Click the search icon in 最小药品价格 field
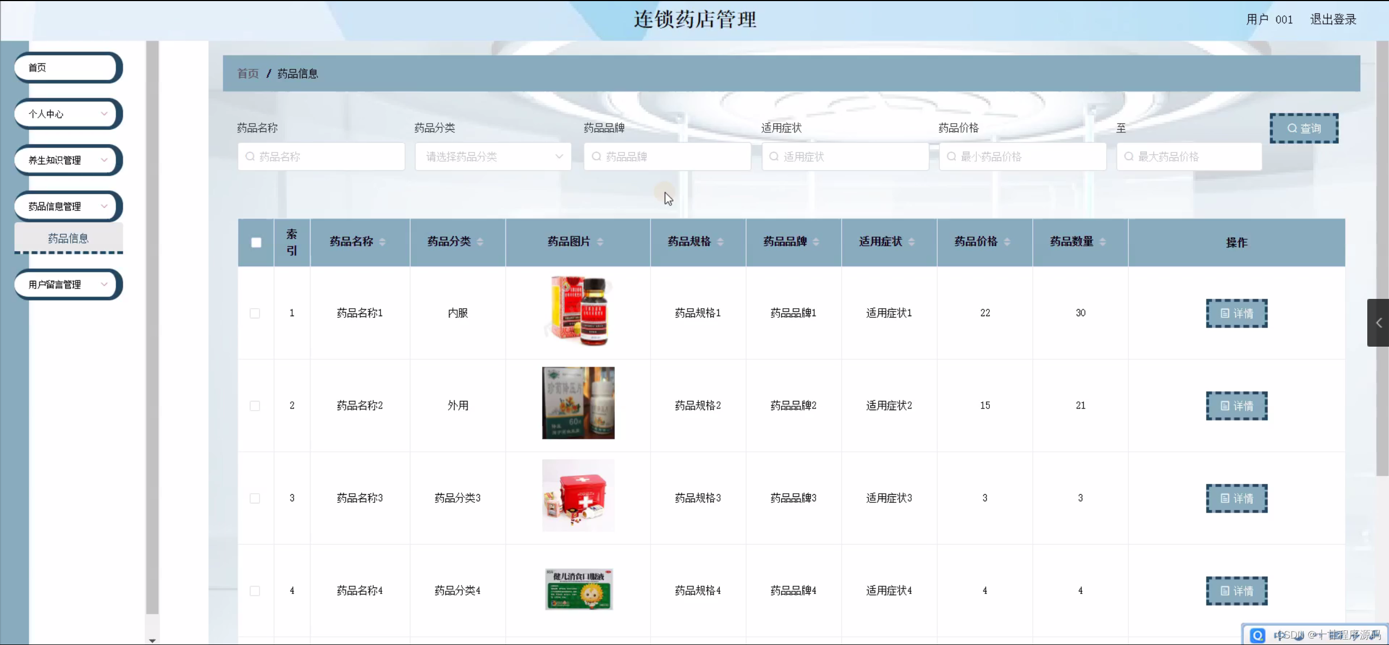The width and height of the screenshot is (1389, 645). [x=951, y=156]
